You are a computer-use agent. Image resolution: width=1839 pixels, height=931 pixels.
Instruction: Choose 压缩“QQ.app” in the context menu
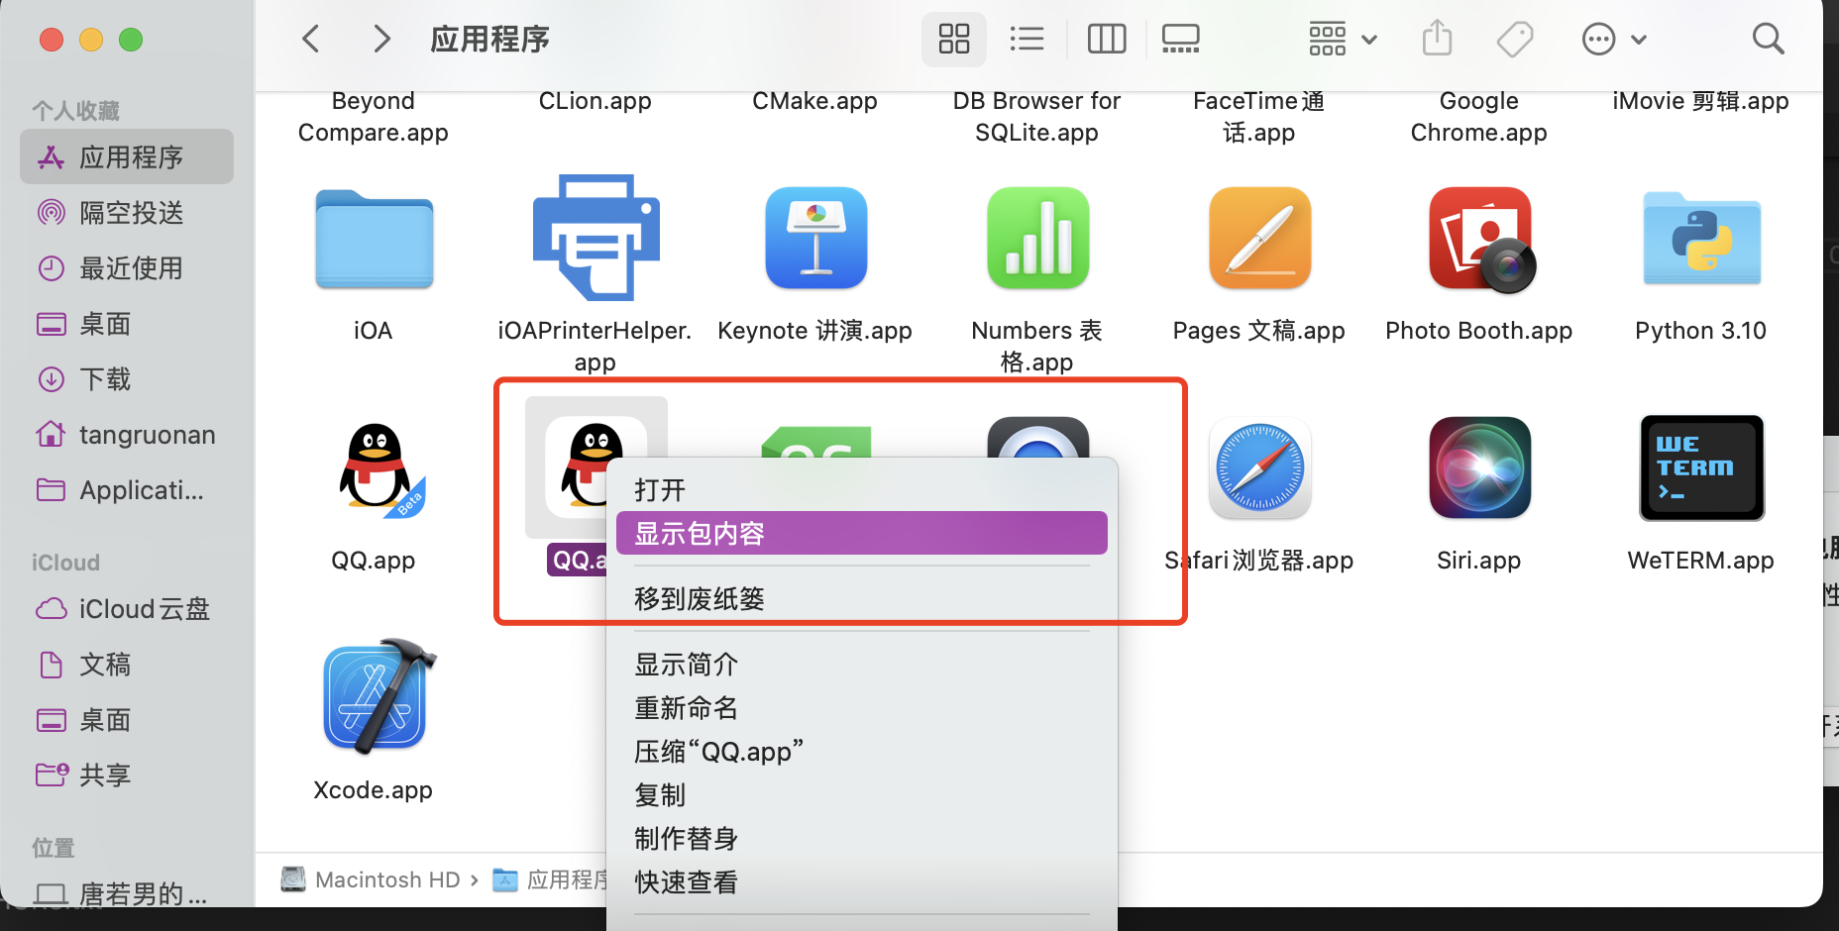click(862, 751)
